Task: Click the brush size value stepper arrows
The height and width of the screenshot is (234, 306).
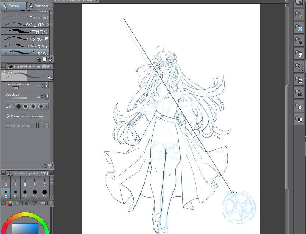Action: (x=42, y=86)
